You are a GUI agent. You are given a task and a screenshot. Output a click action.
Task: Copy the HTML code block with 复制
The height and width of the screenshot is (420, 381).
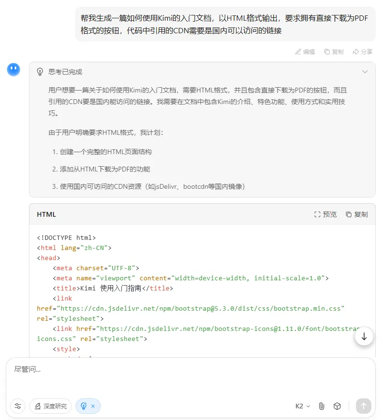pos(356,214)
